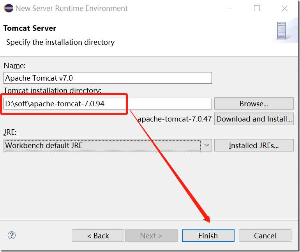Open the Browse... directory chooser
The height and width of the screenshot is (252, 300).
(x=254, y=104)
